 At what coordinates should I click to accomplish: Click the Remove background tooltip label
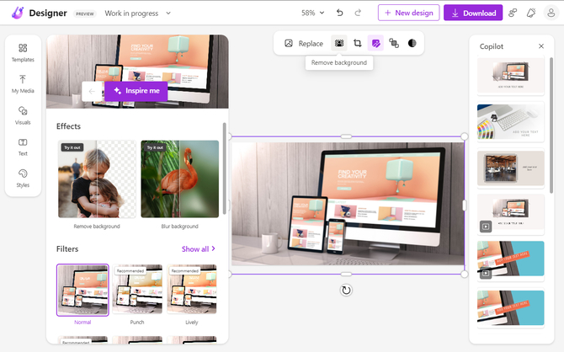[x=339, y=62]
